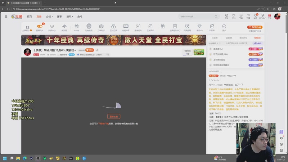The height and width of the screenshot is (162, 288).
Task: Click the green 10 reward box
Action: tap(199, 52)
